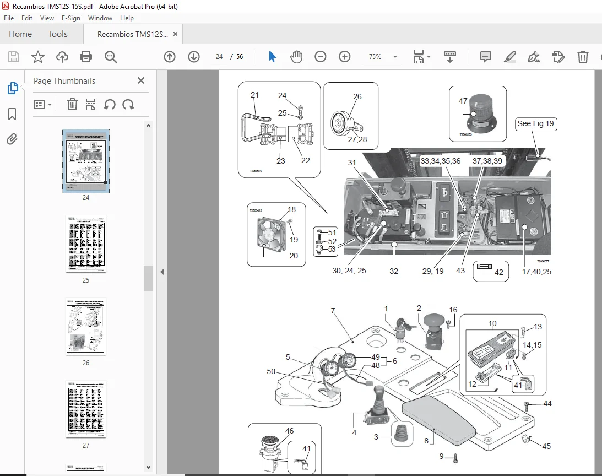The image size is (602, 476).
Task: Open the Edit PDF stamp tool
Action: coord(558,57)
